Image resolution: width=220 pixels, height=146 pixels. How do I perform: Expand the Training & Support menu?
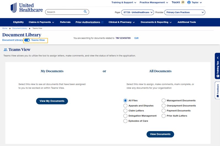124,2
